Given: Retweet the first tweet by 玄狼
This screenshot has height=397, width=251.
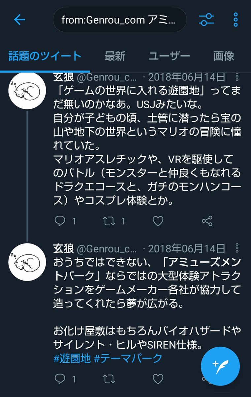Looking at the screenshot, I should point(109,221).
